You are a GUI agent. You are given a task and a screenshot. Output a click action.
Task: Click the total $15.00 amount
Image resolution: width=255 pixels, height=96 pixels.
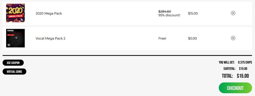[243, 76]
